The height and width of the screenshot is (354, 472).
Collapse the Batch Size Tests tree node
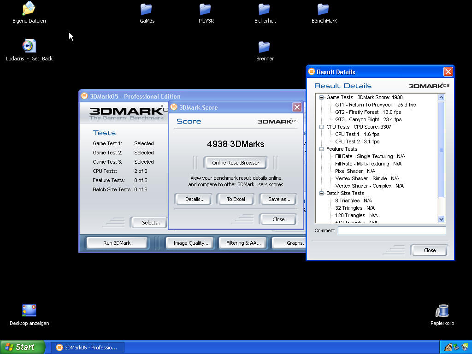pos(321,193)
